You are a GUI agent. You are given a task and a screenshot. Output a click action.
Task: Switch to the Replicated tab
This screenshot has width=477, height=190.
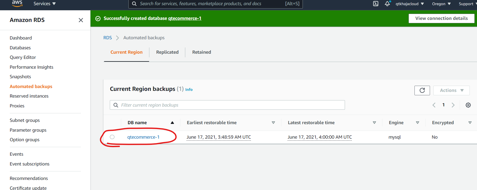[x=167, y=52]
